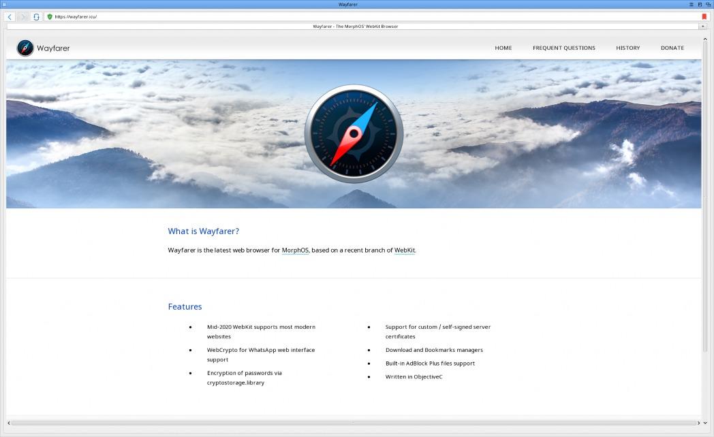Image resolution: width=714 pixels, height=437 pixels.
Task: Click the Wayfarer site title text
Action: [x=53, y=48]
